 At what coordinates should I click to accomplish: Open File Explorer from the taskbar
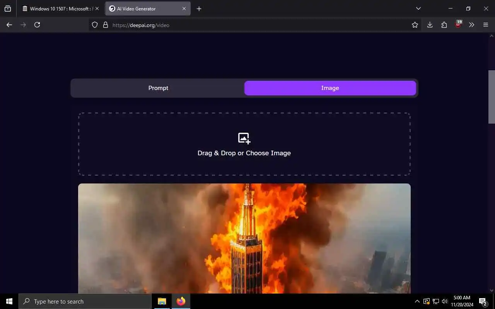tap(162, 301)
